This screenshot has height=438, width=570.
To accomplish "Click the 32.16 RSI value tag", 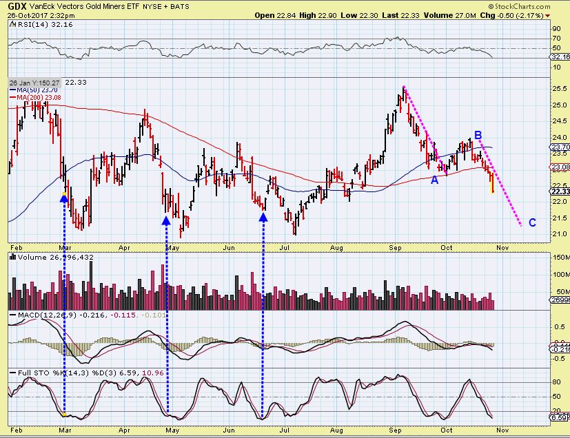I will [560, 56].
